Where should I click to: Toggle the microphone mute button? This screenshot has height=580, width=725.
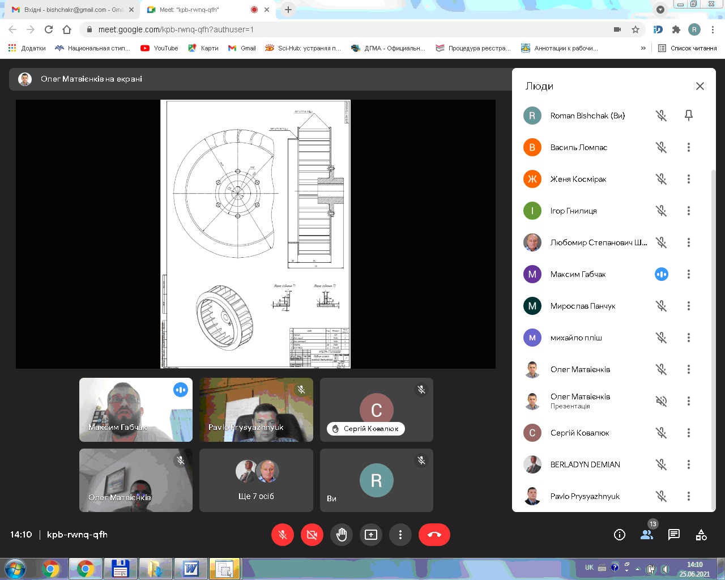tap(283, 535)
